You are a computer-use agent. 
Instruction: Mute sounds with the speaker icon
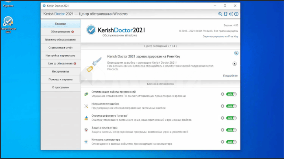pos(231,14)
